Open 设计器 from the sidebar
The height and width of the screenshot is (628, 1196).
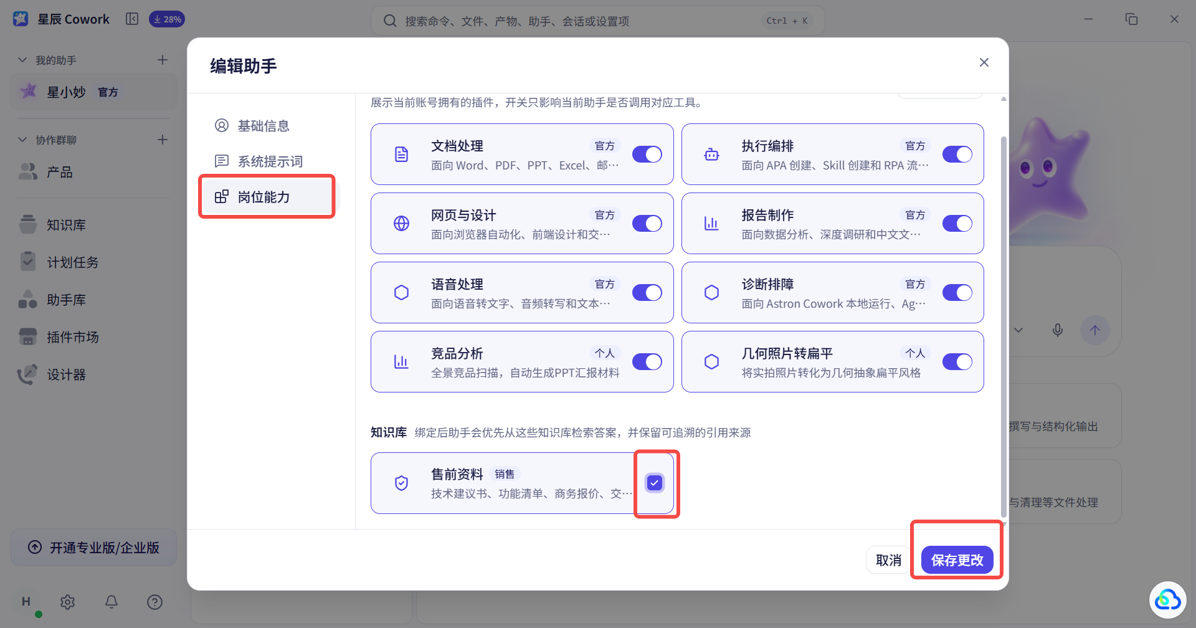coord(94,374)
